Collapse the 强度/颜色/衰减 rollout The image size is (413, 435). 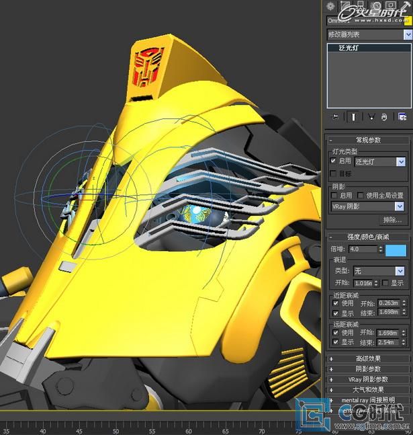[x=368, y=237]
